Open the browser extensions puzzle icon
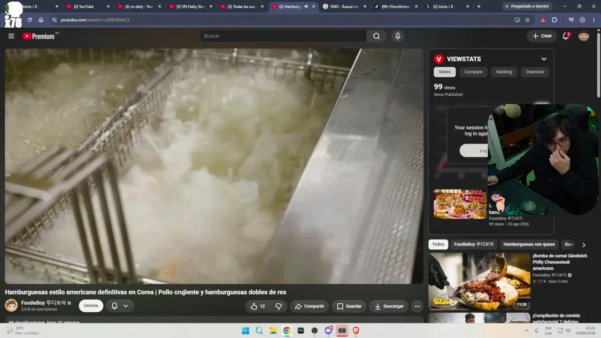 pos(555,20)
